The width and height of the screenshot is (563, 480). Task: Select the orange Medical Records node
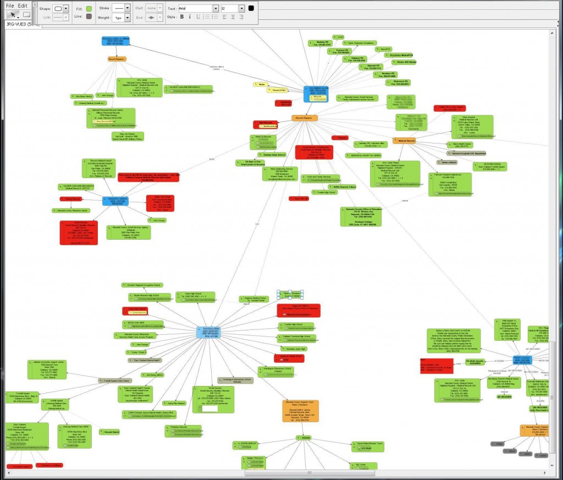[404, 141]
